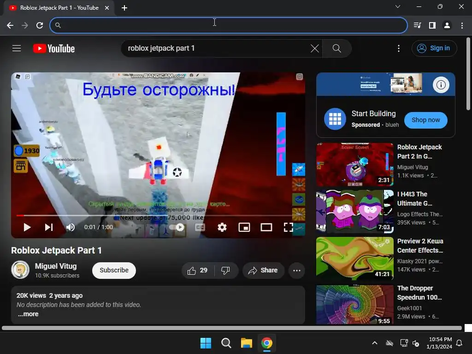The width and height of the screenshot is (472, 354).
Task: Go back with the browser back arrow
Action: 10,26
